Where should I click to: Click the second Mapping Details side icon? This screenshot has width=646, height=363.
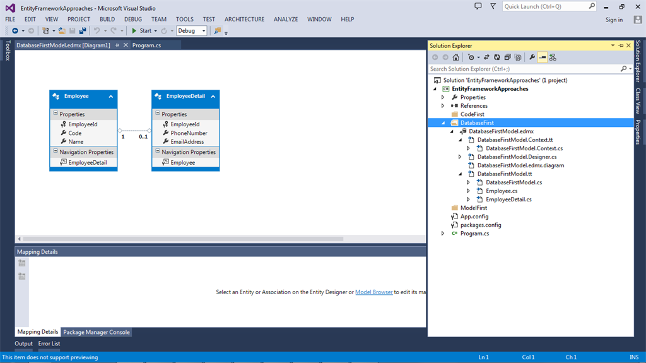pyautogui.click(x=22, y=276)
